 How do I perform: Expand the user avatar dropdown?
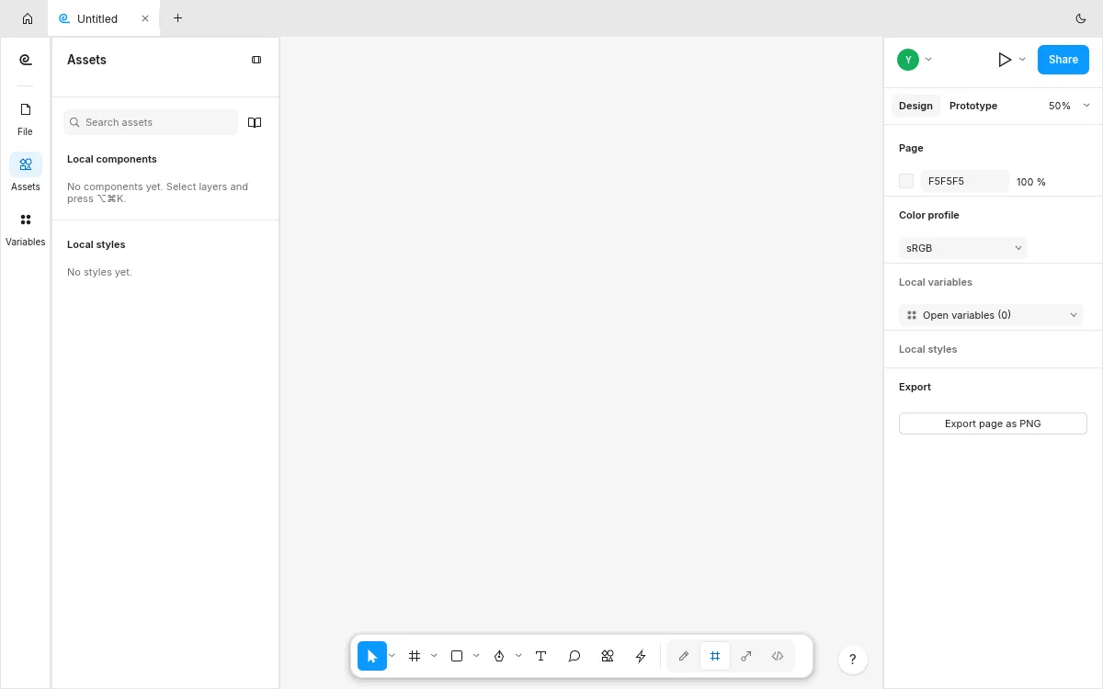(928, 60)
